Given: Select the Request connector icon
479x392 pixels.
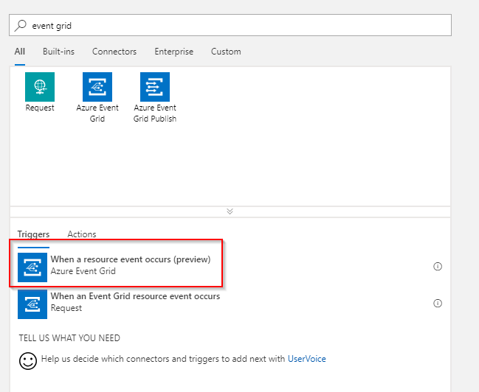Looking at the screenshot, I should coord(40,87).
